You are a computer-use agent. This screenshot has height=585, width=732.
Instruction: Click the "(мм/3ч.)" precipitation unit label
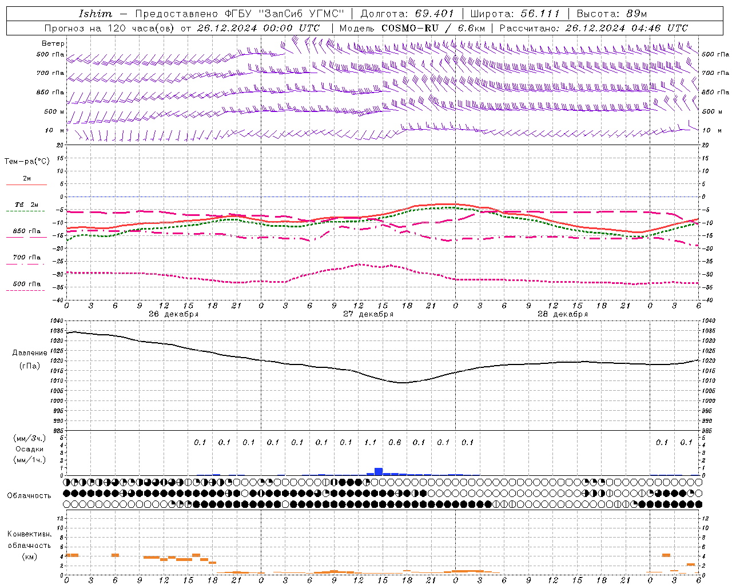click(x=30, y=438)
